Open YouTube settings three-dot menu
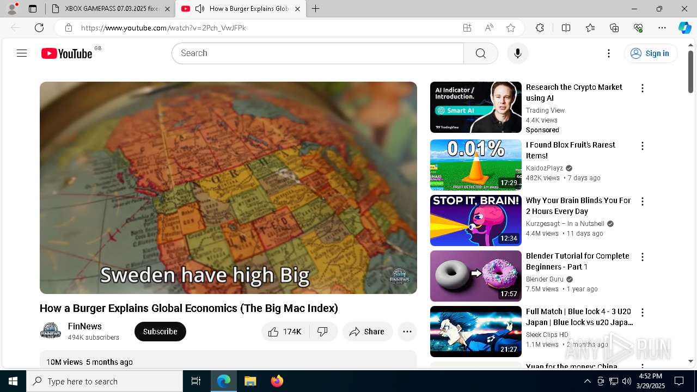 pyautogui.click(x=609, y=53)
